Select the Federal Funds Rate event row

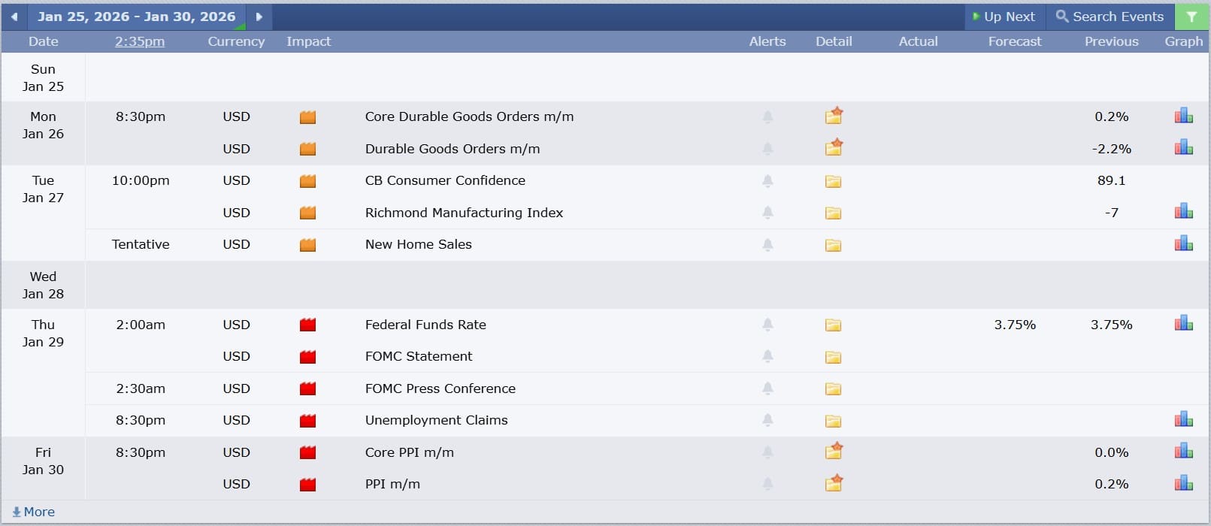coord(425,325)
